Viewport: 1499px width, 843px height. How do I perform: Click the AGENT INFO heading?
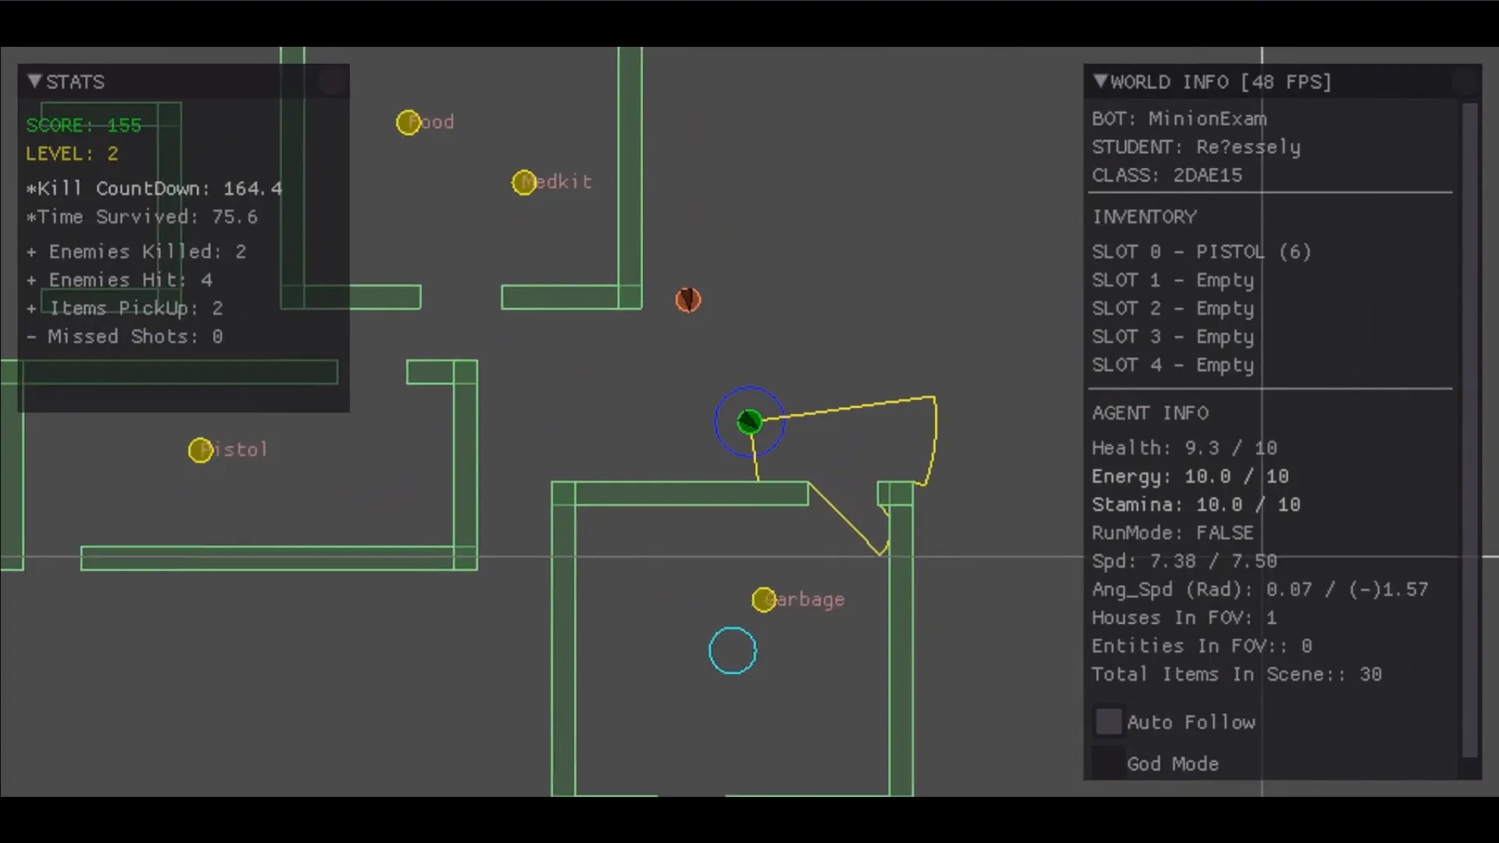1151,413
